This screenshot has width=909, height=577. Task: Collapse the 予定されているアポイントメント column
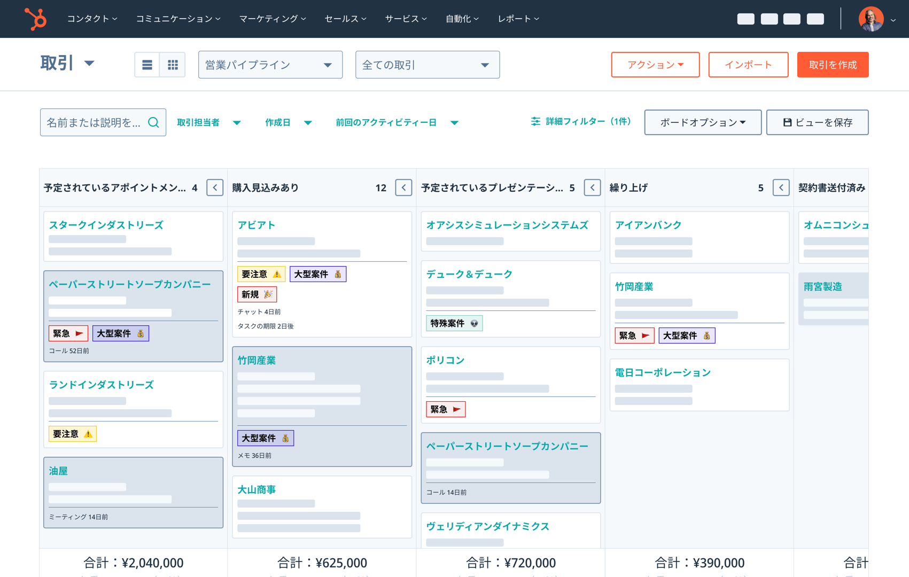(215, 188)
